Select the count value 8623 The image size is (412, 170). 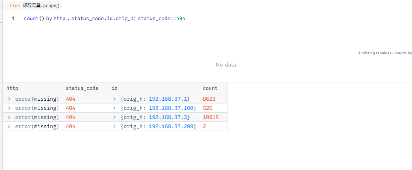209,99
